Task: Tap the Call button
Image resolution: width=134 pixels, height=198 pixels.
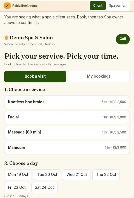Action: coord(123,39)
